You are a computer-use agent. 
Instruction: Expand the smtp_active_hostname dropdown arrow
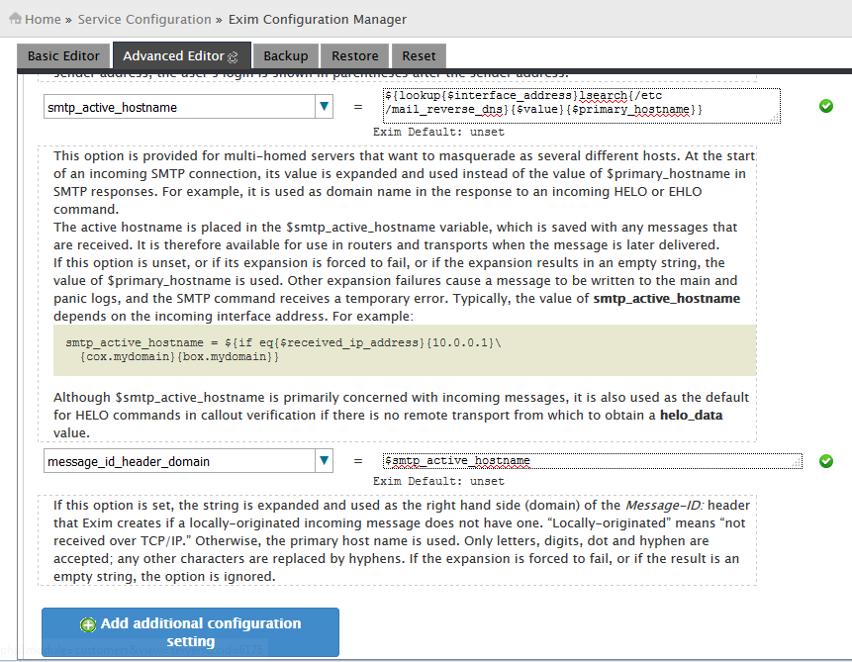pyautogui.click(x=325, y=107)
